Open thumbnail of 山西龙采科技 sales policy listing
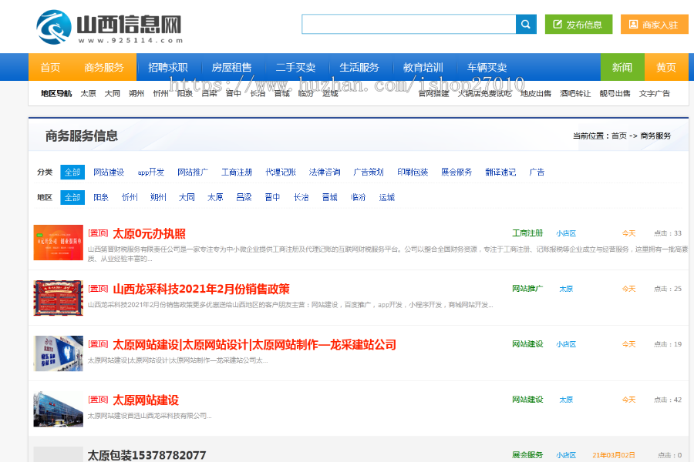 pos(59,297)
